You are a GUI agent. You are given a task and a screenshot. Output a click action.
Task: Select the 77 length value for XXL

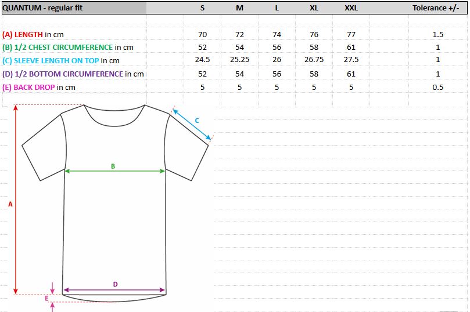coord(351,35)
